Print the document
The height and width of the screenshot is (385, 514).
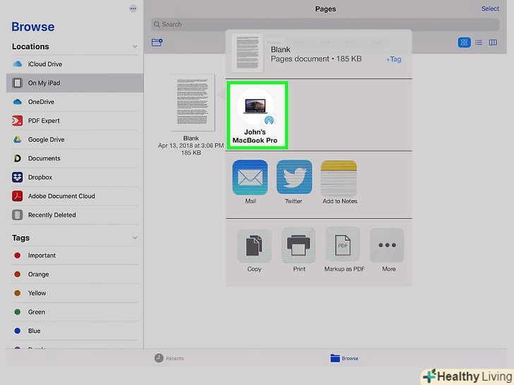tap(299, 250)
